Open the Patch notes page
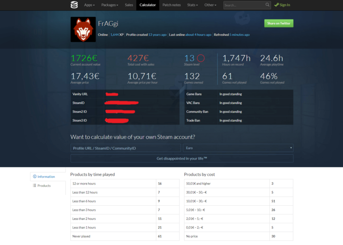 [x=171, y=5]
